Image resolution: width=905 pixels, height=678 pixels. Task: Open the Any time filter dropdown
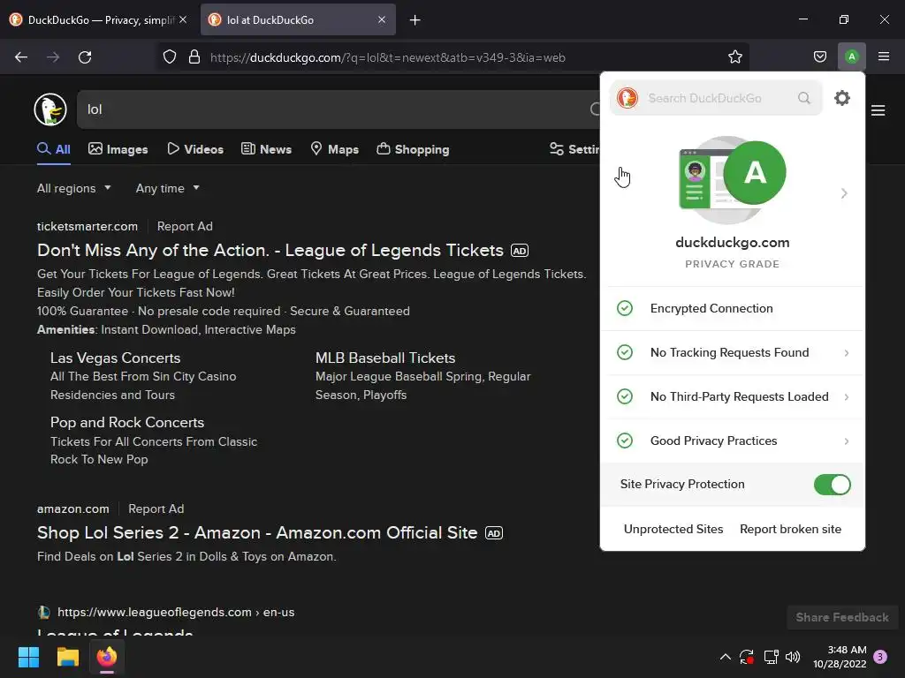click(x=167, y=189)
